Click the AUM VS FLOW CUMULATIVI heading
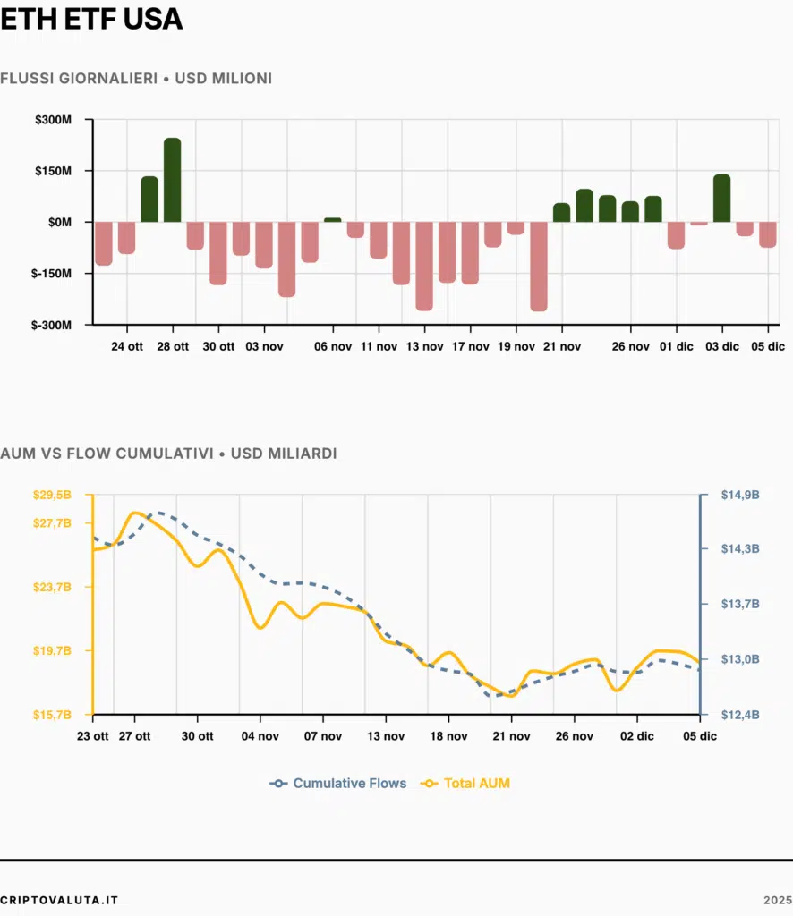793x916 pixels. pos(168,454)
